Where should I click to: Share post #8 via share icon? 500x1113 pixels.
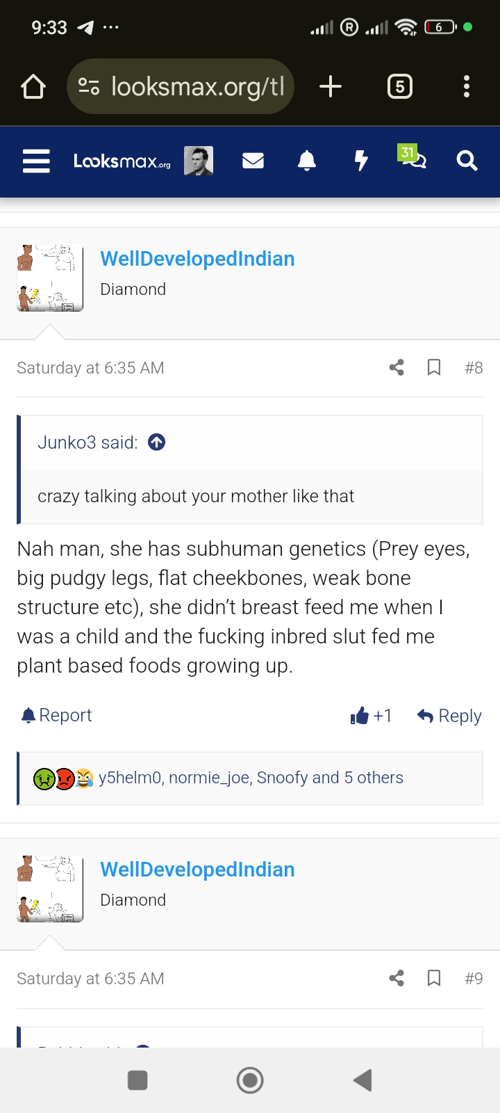pos(397,367)
